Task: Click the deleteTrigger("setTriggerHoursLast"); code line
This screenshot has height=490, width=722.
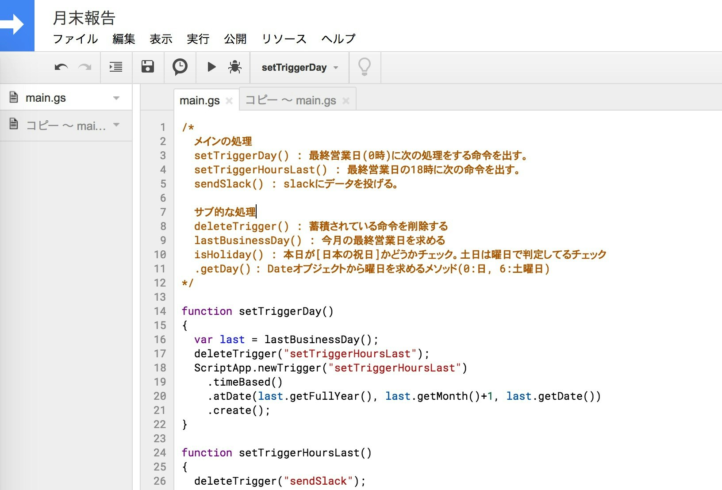Action: [x=311, y=354]
